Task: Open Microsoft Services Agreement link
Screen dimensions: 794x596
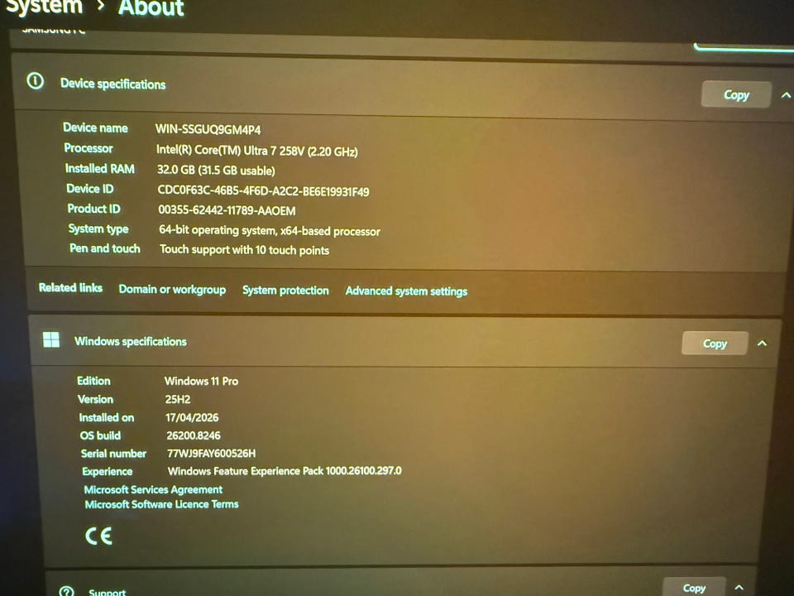Action: click(153, 489)
